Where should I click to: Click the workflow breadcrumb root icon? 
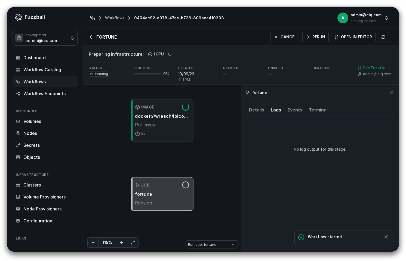93,18
